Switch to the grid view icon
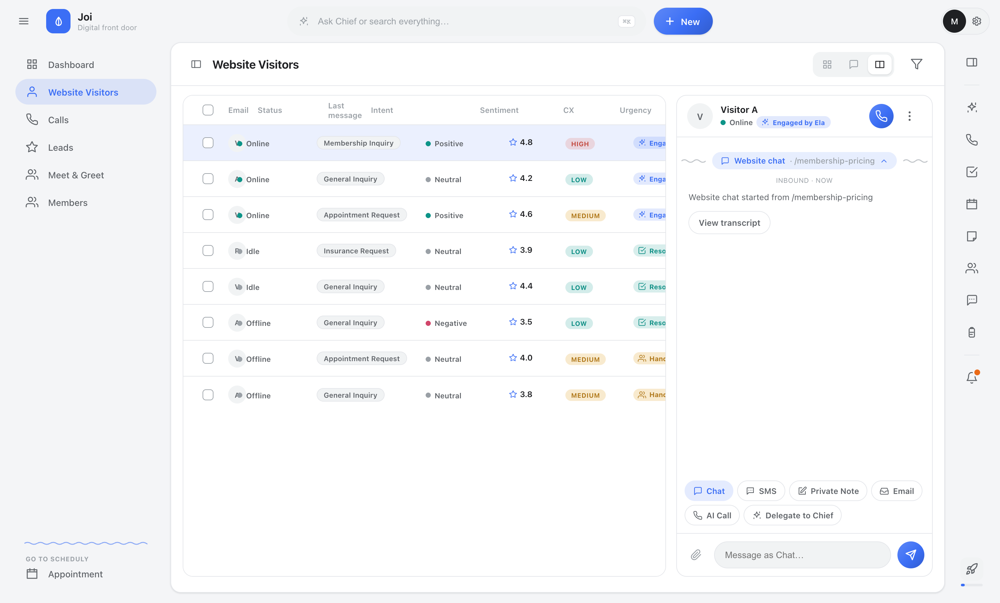The width and height of the screenshot is (1000, 603). tap(827, 64)
